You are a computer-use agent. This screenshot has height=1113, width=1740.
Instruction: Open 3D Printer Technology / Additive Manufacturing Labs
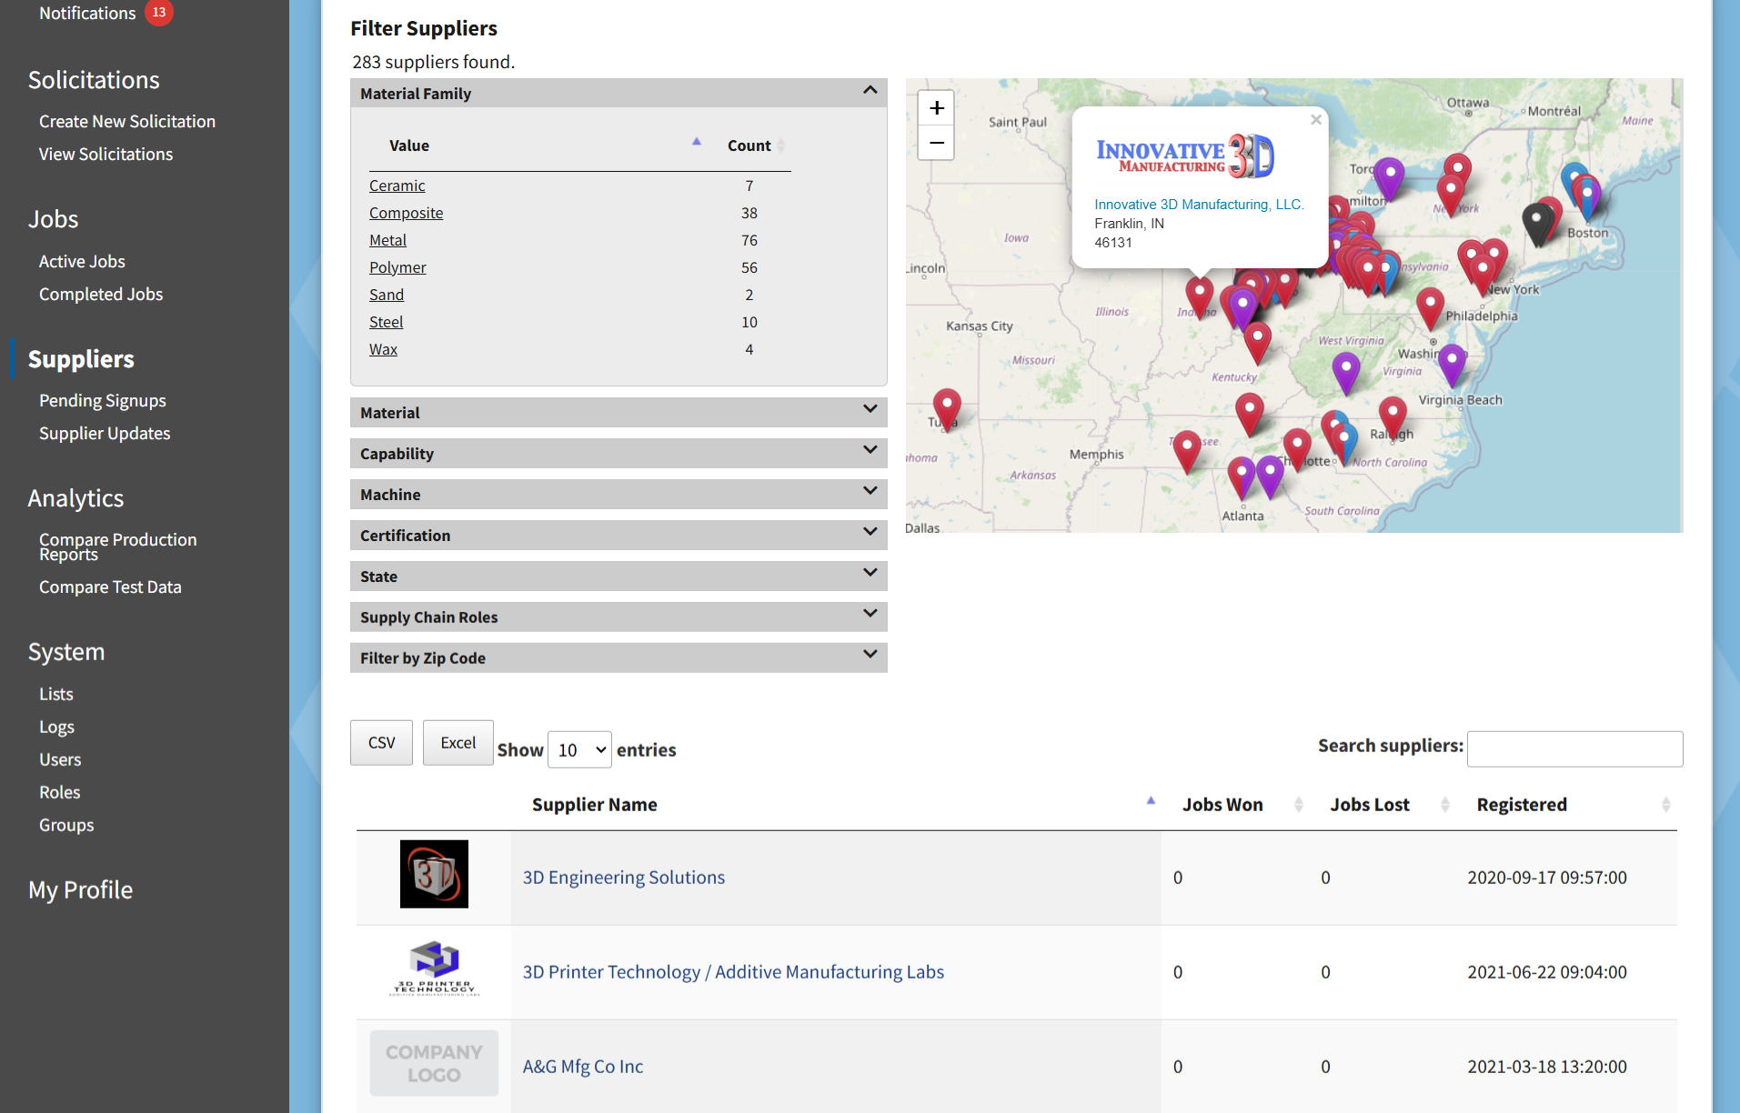[733, 972]
